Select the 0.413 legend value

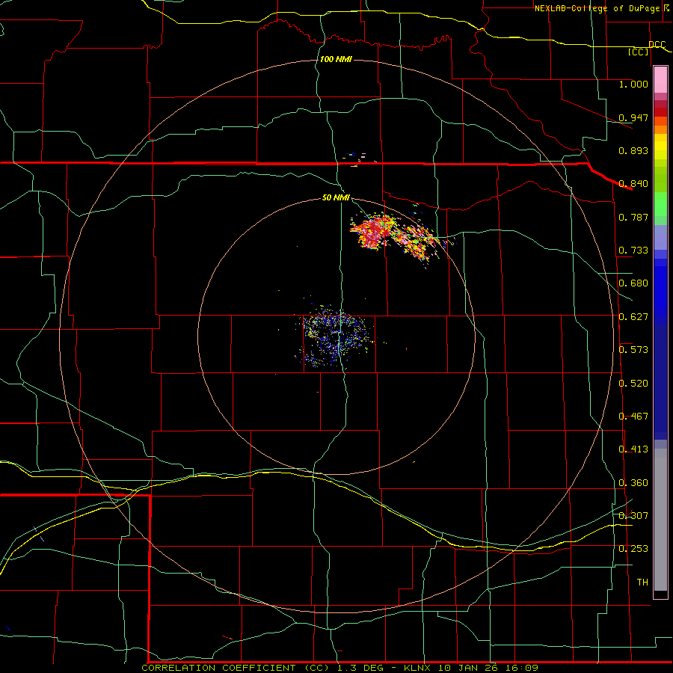point(633,449)
